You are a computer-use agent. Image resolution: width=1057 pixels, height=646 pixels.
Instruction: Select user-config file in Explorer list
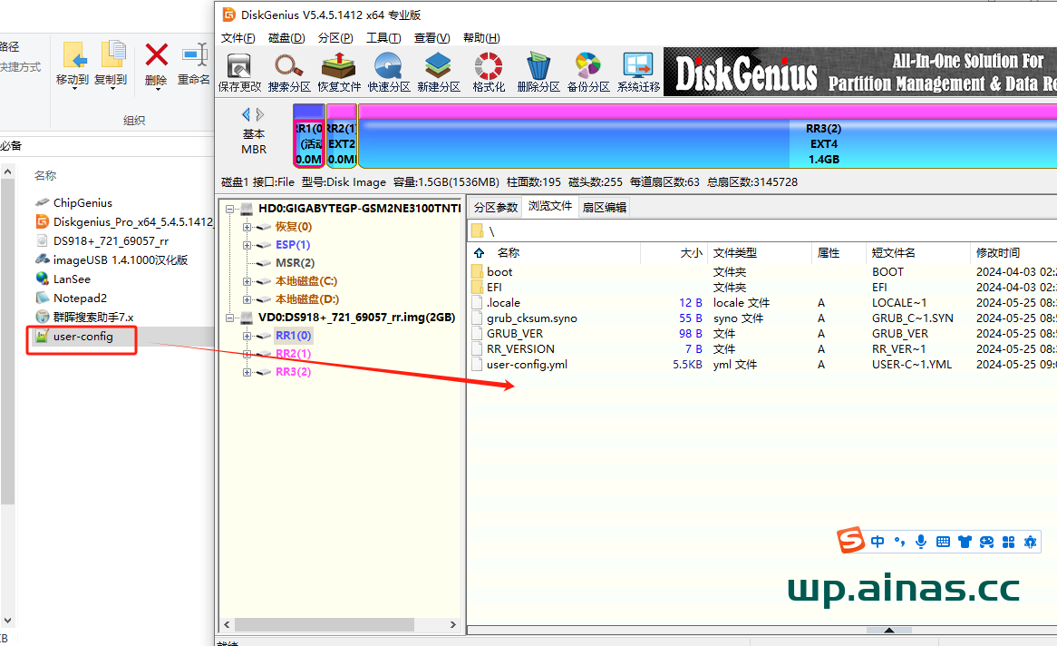pyautogui.click(x=82, y=337)
